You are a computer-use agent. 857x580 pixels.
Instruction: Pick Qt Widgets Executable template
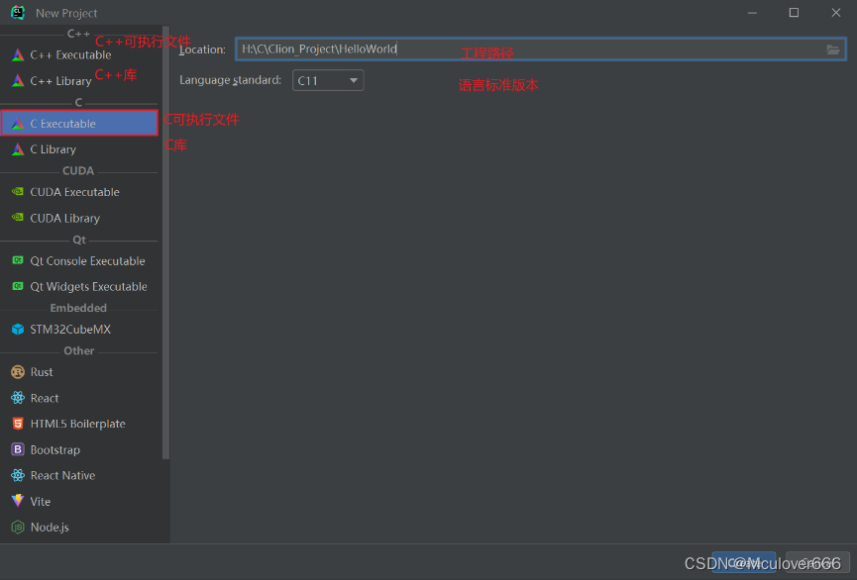pyautogui.click(x=79, y=286)
